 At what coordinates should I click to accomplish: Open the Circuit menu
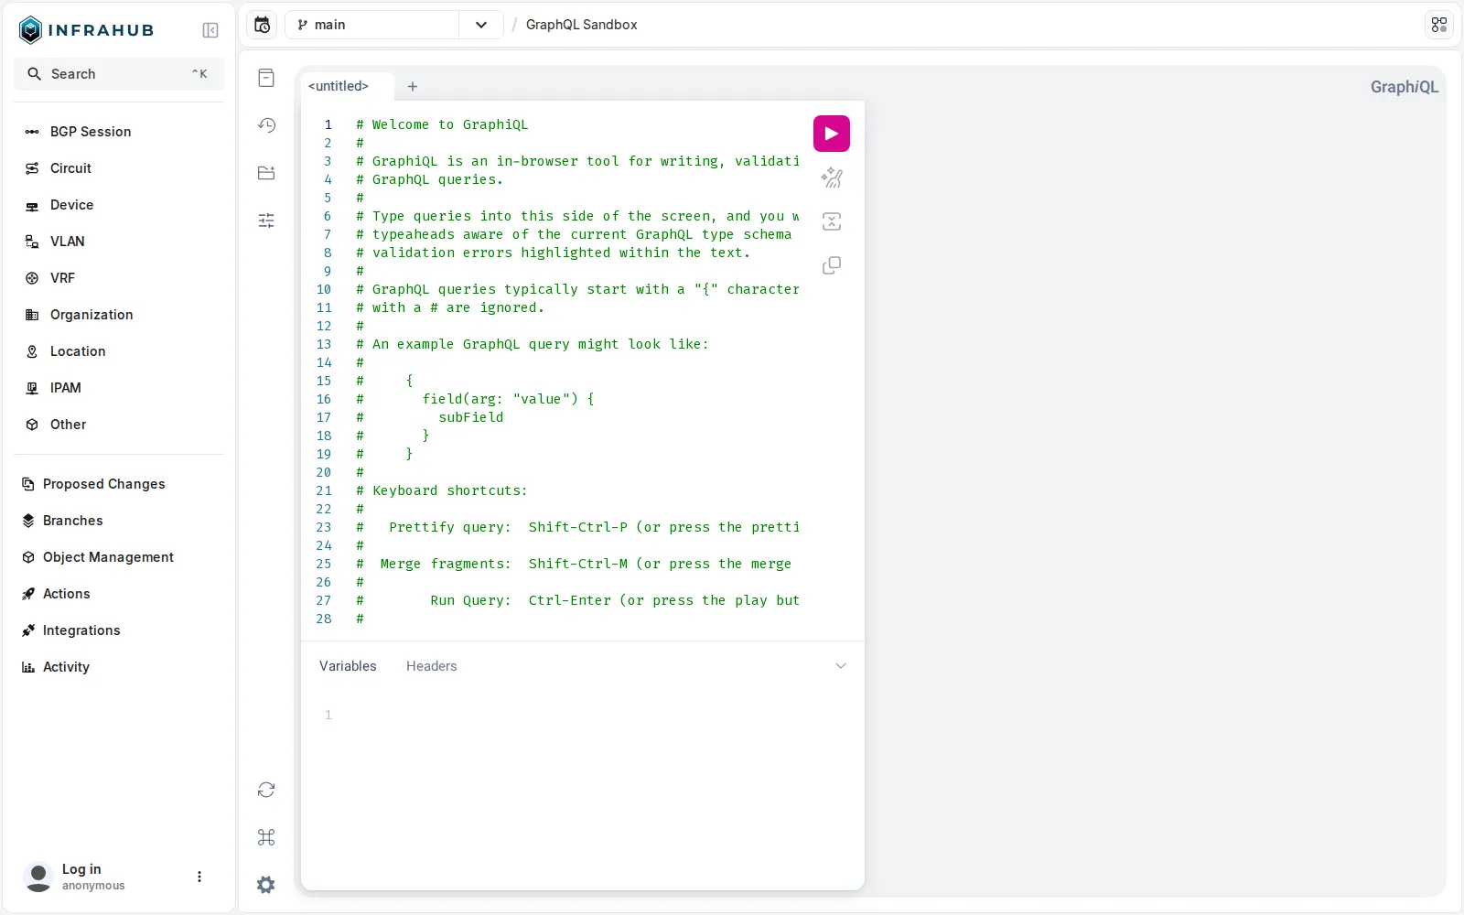click(119, 168)
